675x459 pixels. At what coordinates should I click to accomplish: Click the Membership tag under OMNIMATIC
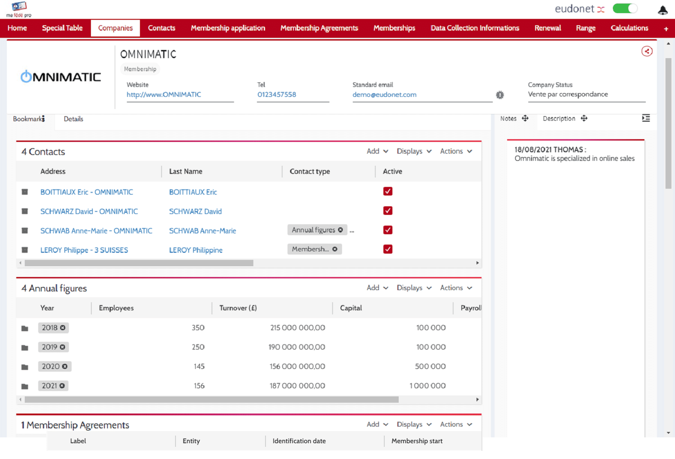coord(140,69)
